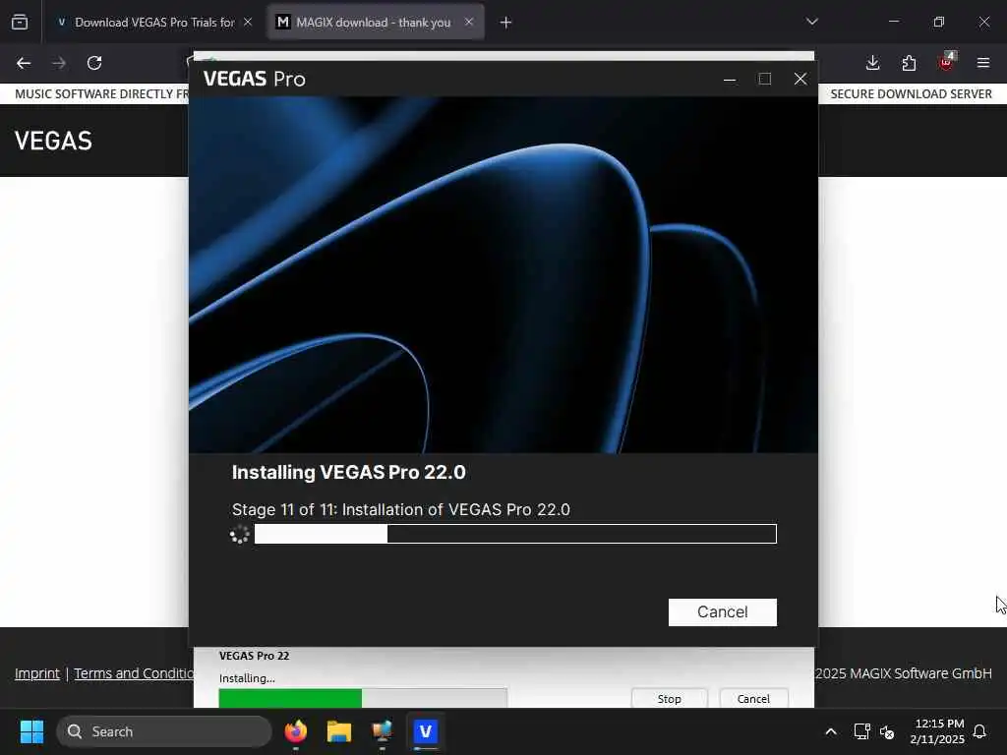Cancel the VEGAS Pro 22.0 installation
The height and width of the screenshot is (755, 1007).
(x=723, y=611)
